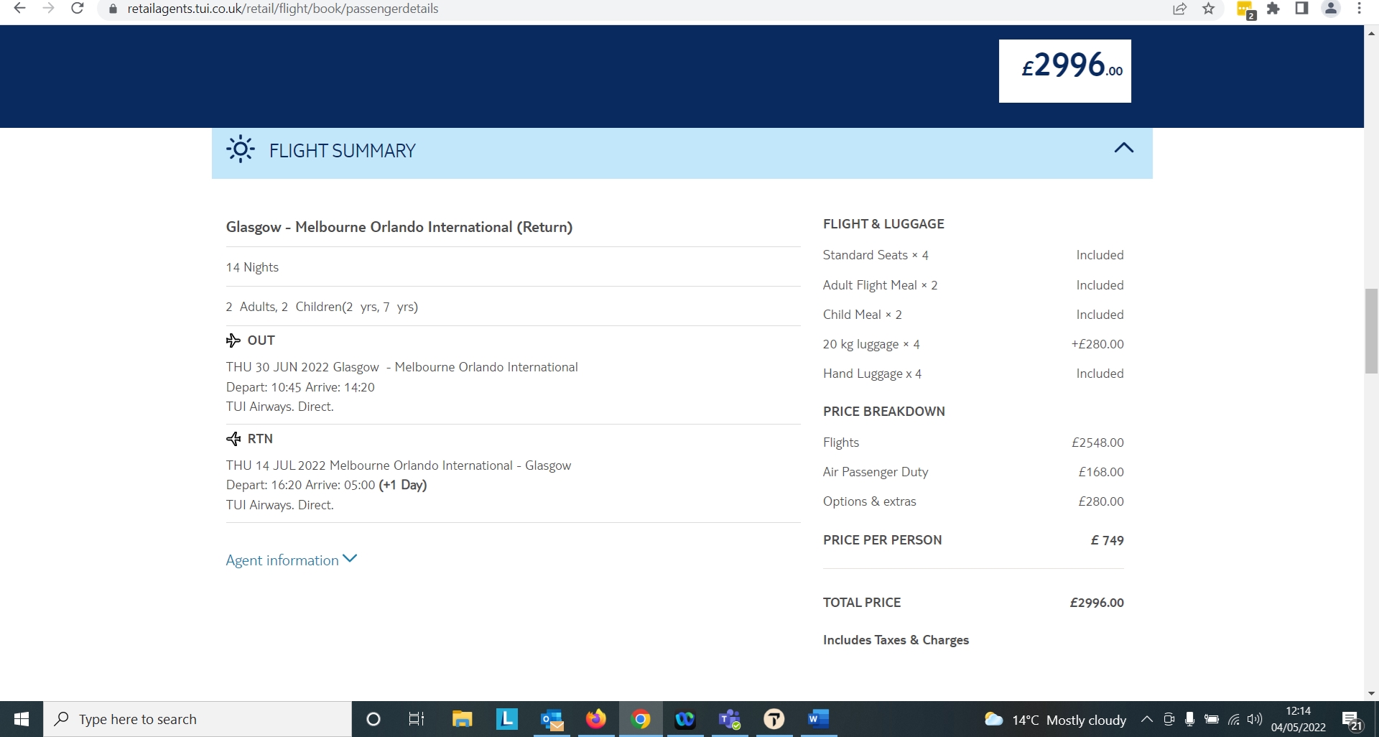The height and width of the screenshot is (737, 1379).
Task: Click the address bar URL
Action: coord(283,9)
